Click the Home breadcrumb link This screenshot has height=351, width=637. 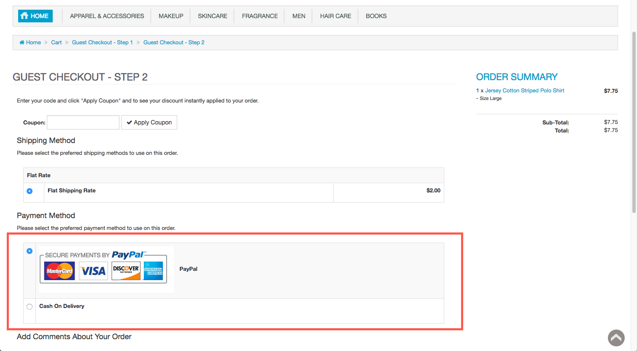click(x=30, y=43)
